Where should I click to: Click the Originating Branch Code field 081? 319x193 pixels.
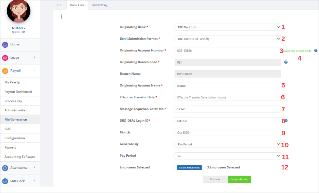(228, 62)
